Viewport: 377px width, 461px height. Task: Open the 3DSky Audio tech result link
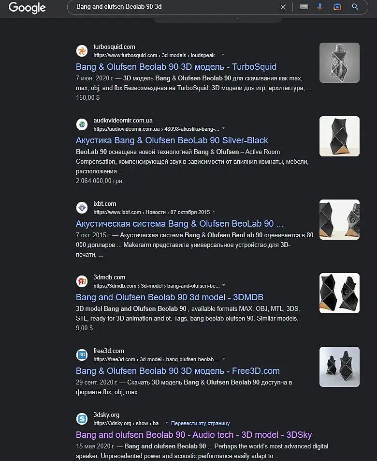tap(194, 435)
